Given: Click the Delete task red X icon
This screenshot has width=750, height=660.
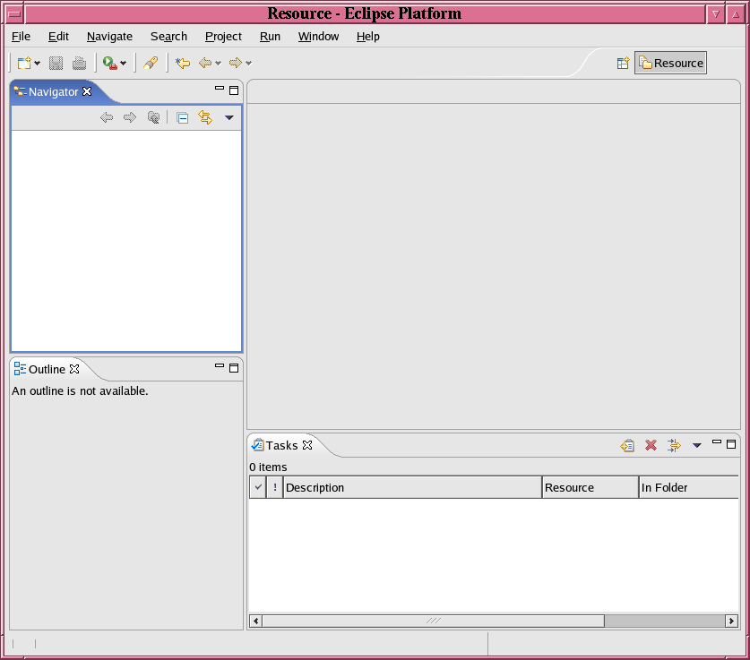Looking at the screenshot, I should (651, 445).
